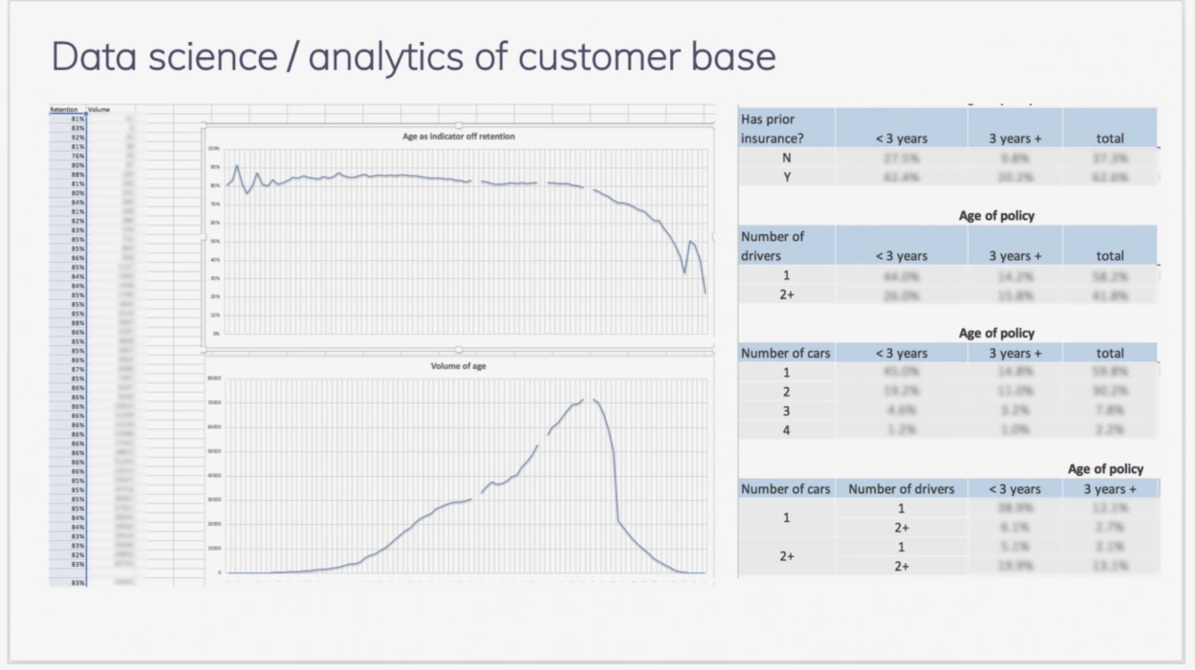Screen dimensions: 1195x670
Task: Select the '2+' Number of cars cell in the bottom table
Action: 787,556
